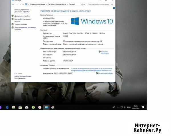Click the volume speaker tray icon

coord(125,107)
